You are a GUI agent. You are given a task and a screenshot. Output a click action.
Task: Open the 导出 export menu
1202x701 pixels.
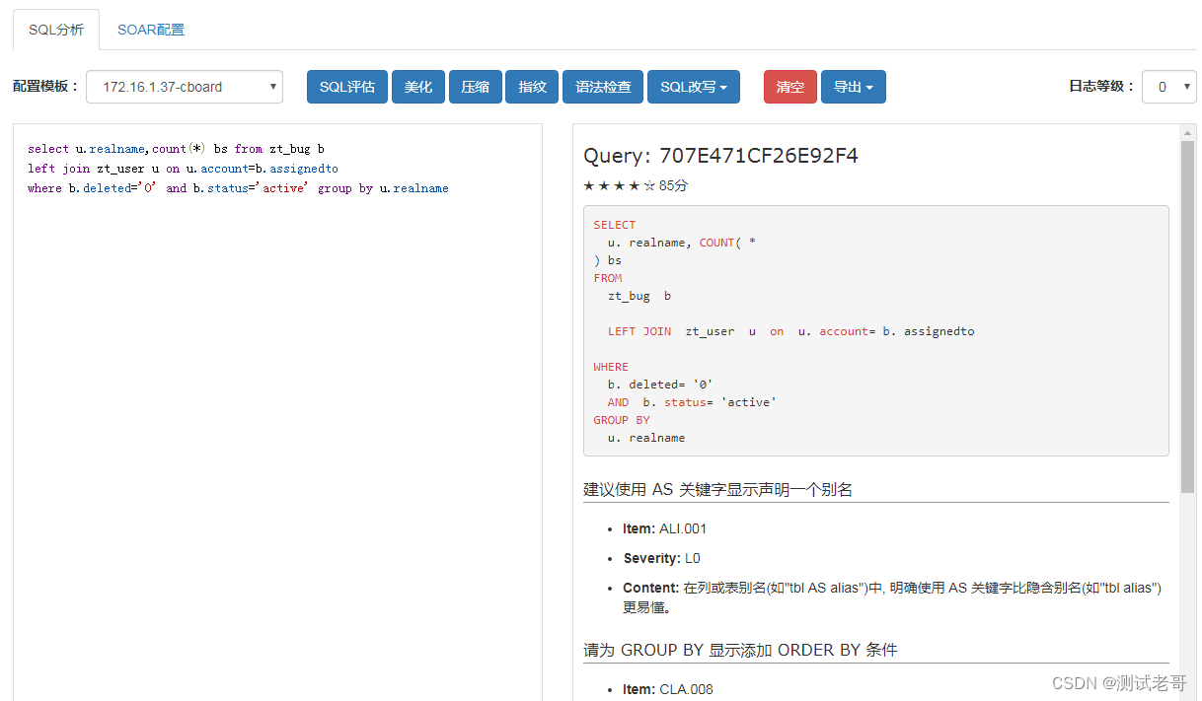853,87
